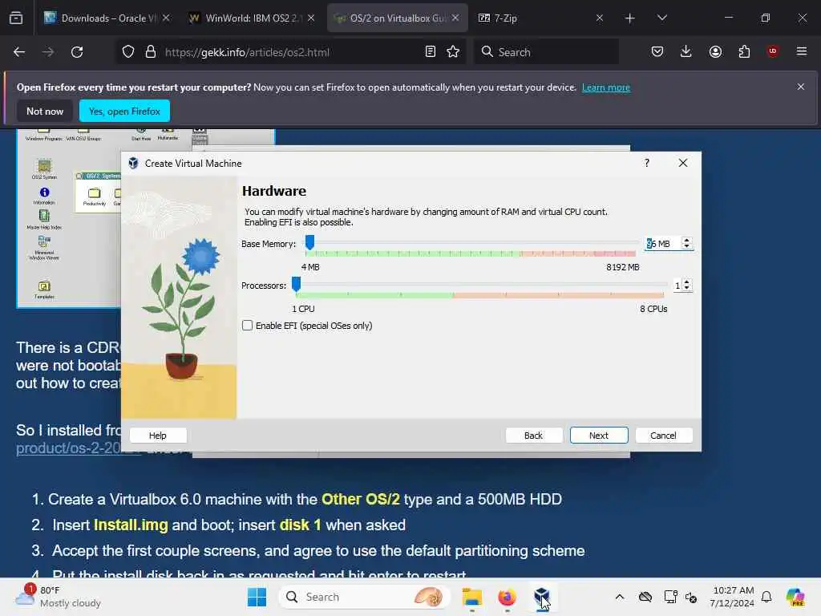Click Next to continue the wizard
Viewport: 821px width, 616px height.
[x=598, y=436]
